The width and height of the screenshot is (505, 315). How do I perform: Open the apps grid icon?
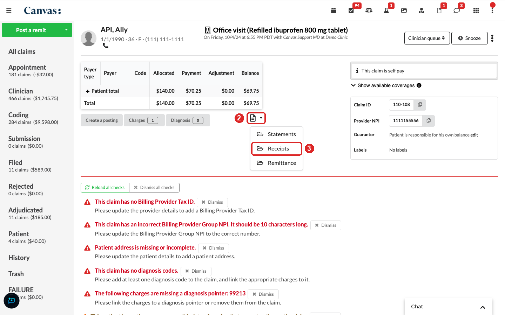pos(476,10)
